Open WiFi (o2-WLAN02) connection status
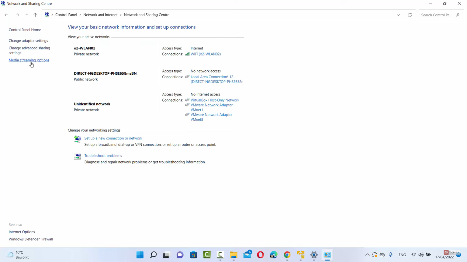The image size is (467, 262). tap(206, 54)
